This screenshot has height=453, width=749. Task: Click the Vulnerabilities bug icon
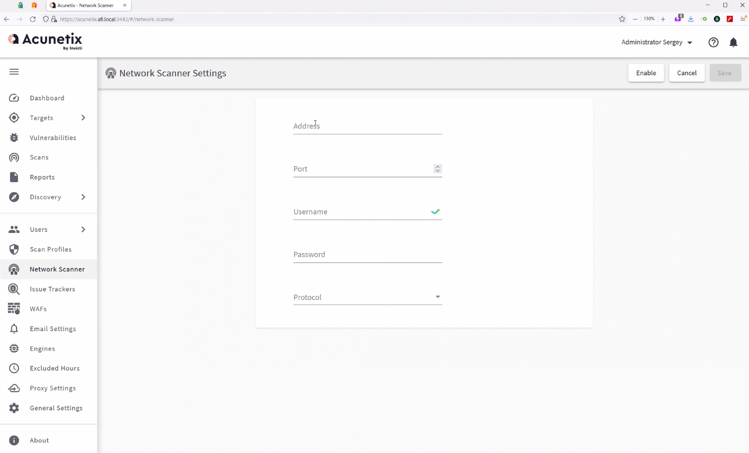(x=14, y=138)
